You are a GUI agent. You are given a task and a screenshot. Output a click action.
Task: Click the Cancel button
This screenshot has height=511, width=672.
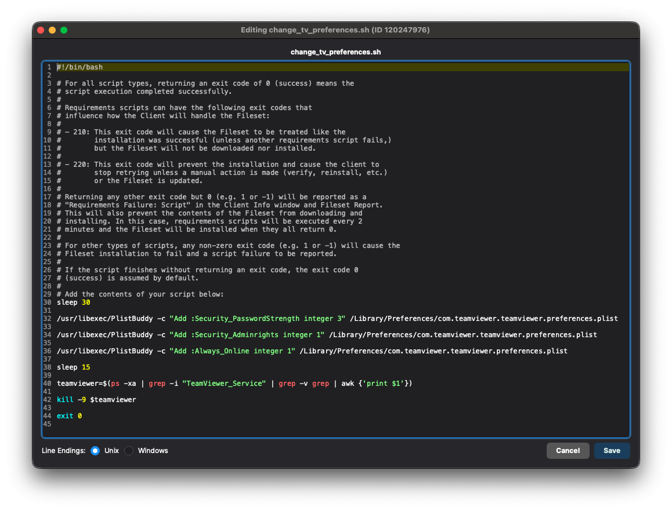[x=568, y=451]
